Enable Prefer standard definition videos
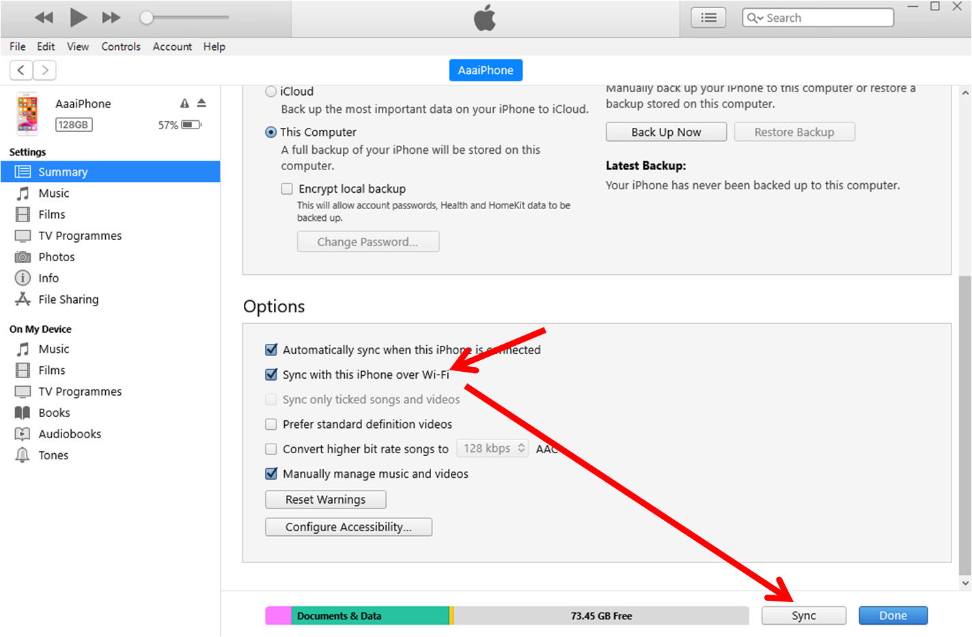Viewport: 972px width, 637px height. (271, 424)
